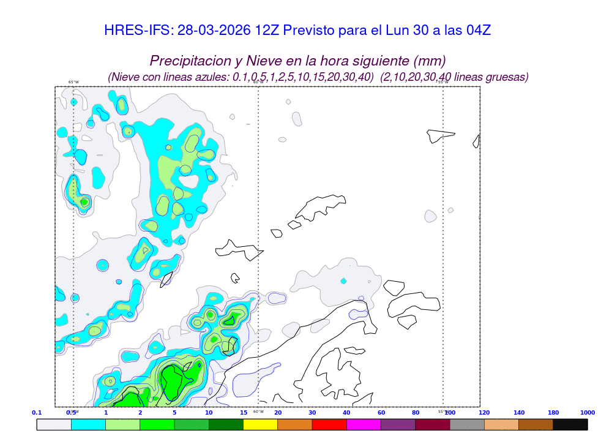Click the brown 140–180 mm legend swatch

[x=535, y=424]
